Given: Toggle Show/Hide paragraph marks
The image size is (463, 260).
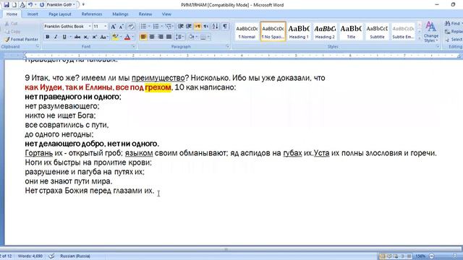Looking at the screenshot, I should [225, 27].
